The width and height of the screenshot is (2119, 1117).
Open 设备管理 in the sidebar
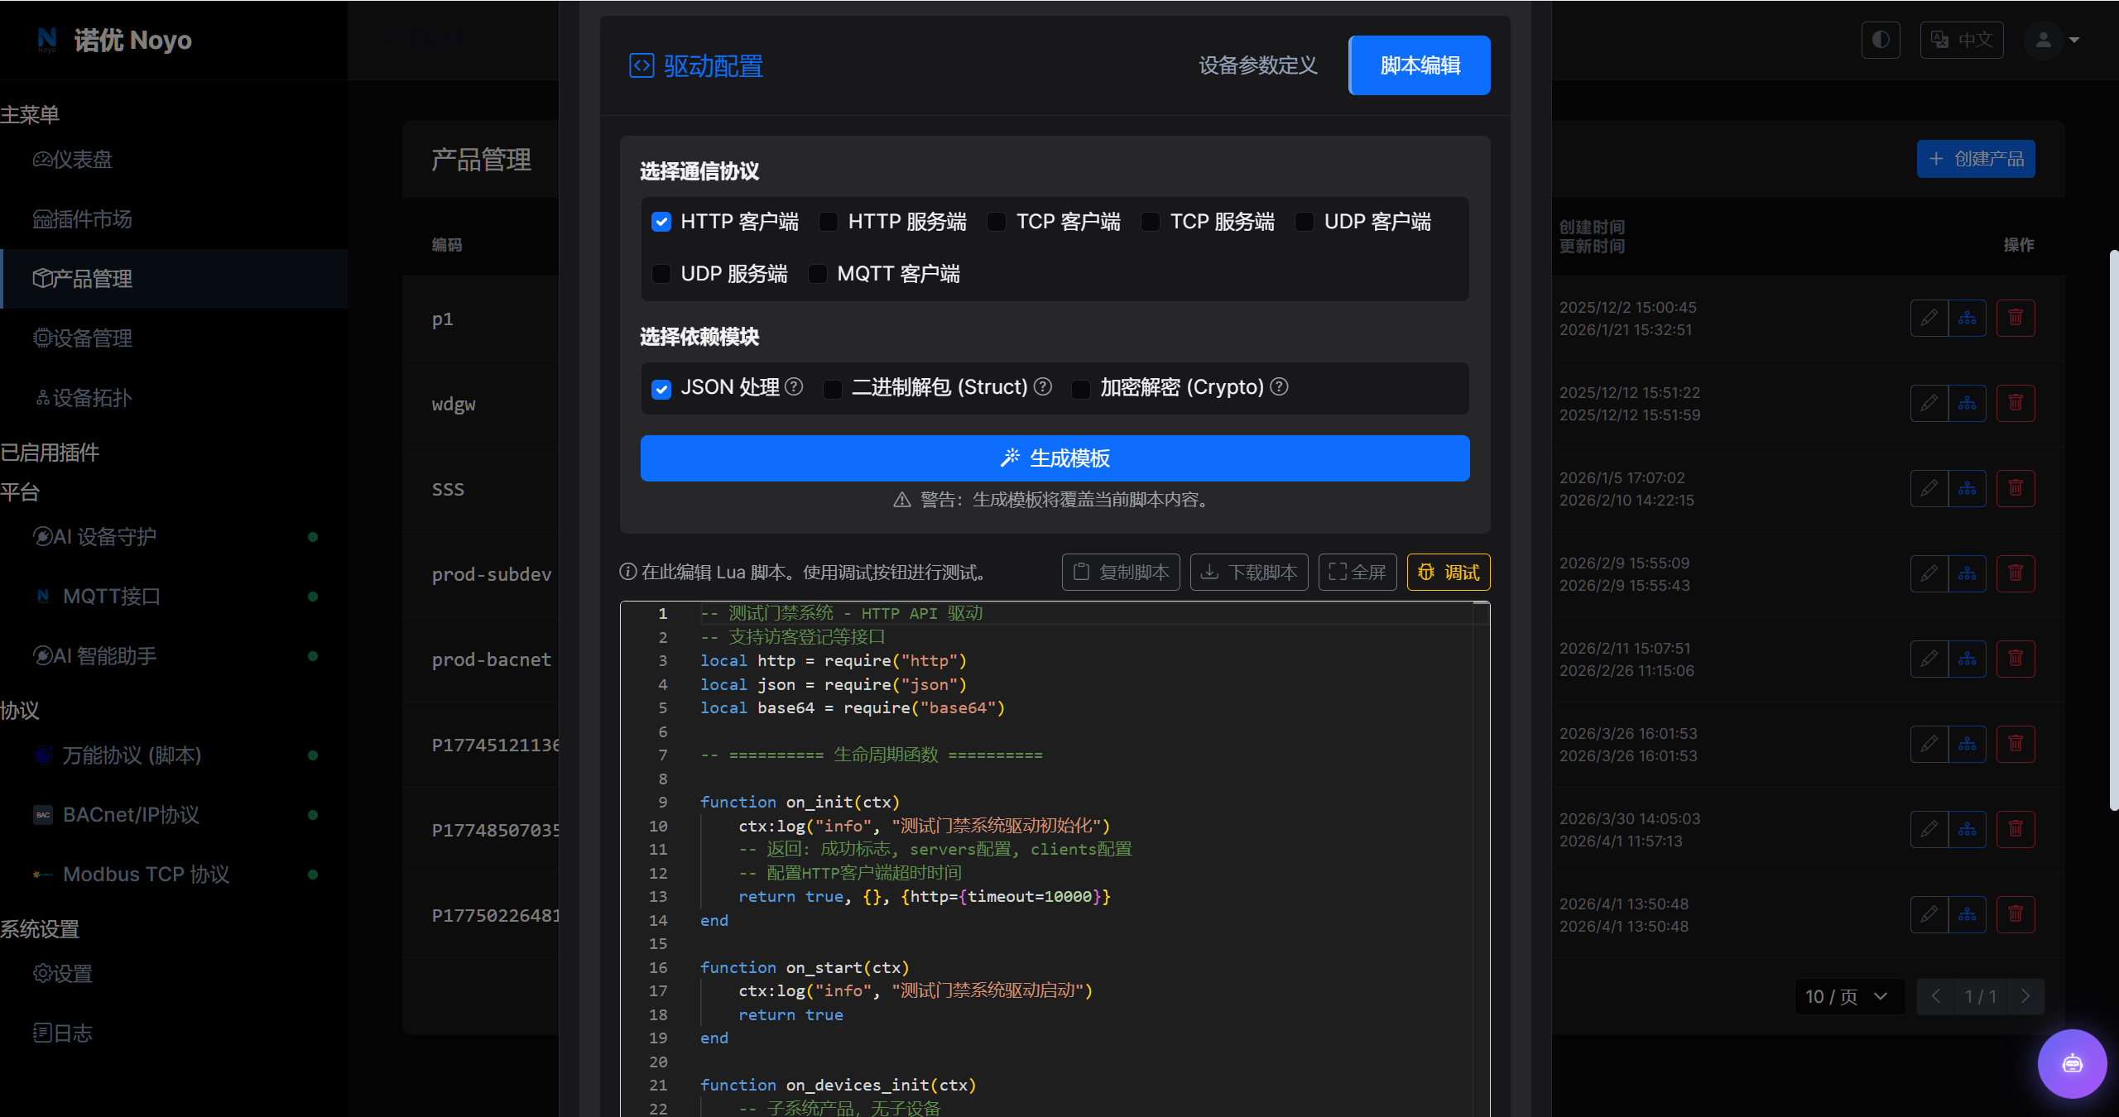pos(174,338)
